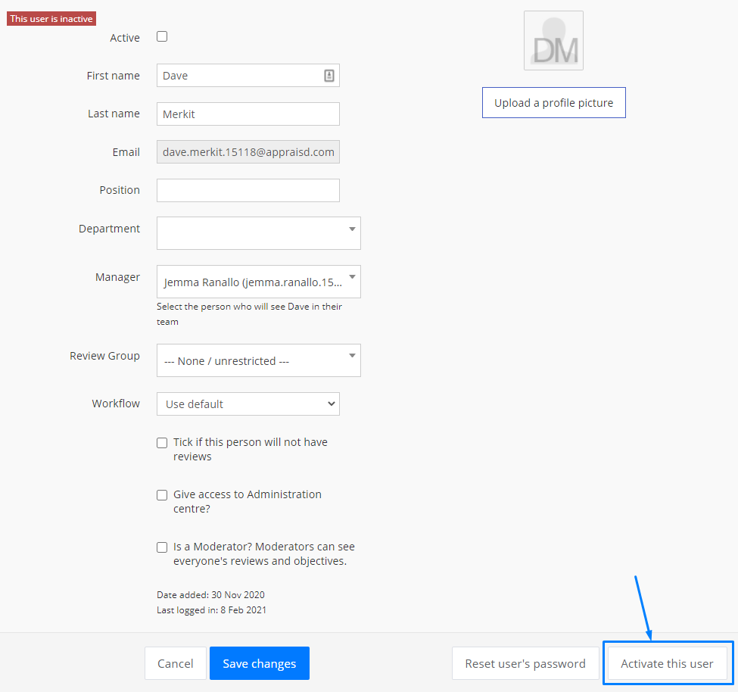Click Save changes
Image resolution: width=738 pixels, height=692 pixels.
tap(259, 663)
